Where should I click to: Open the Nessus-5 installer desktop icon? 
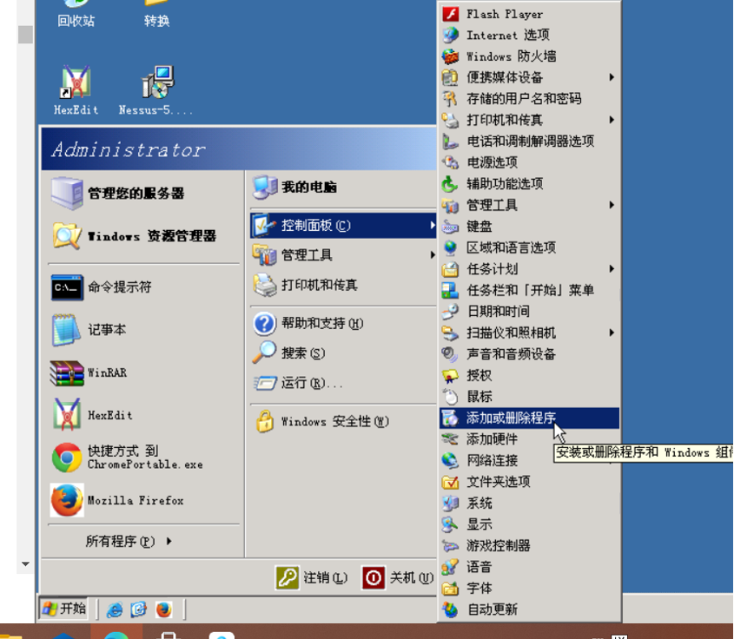pyautogui.click(x=158, y=82)
